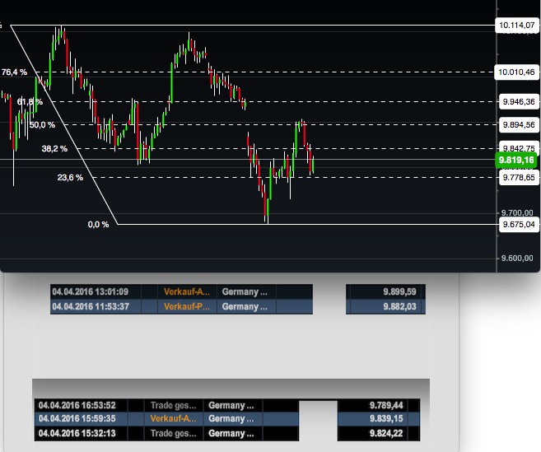The height and width of the screenshot is (452, 541).
Task: Select the 38,2 % Fibonacci level label
Action: pos(54,149)
